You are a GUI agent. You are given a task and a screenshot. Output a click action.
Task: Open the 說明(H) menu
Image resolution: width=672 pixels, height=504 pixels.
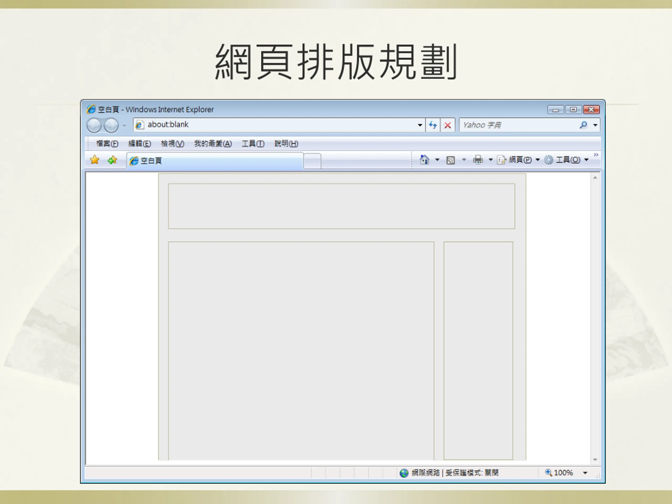pos(286,143)
